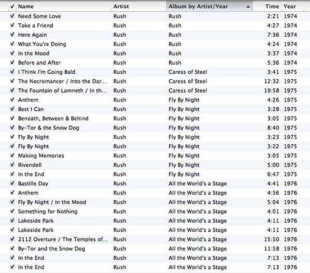Viewport: 310px width, 273px height.
Task: Click the 19:58 time value
Action: coord(272,90)
